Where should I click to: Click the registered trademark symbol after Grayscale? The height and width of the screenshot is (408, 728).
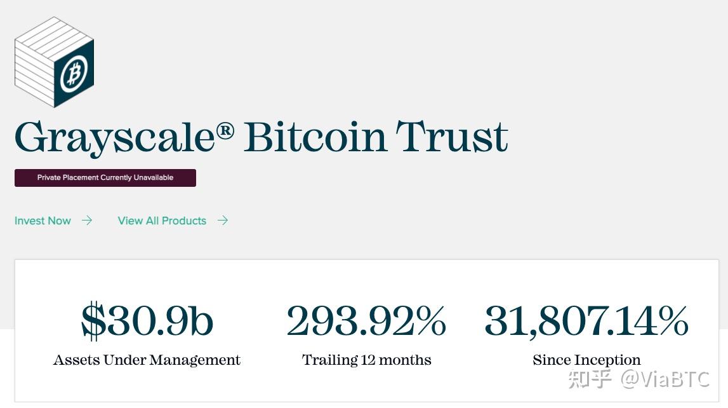point(225,131)
